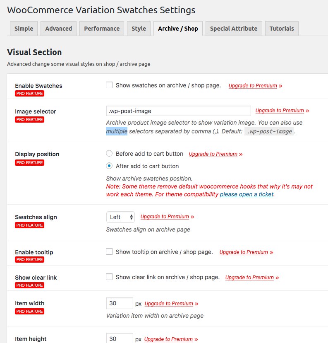
Task: Focus the Item width pixel field
Action: click(x=120, y=303)
